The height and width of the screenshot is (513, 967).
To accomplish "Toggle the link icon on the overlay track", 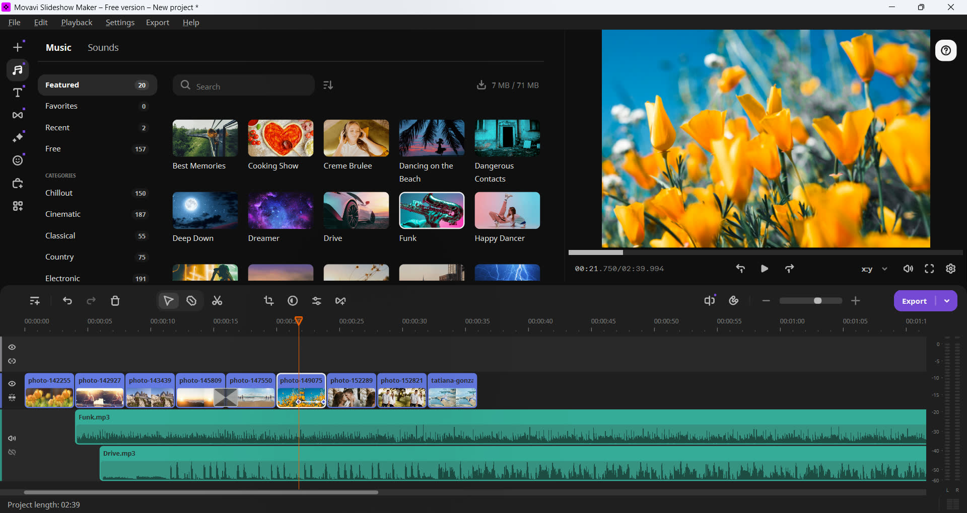I will coord(12,361).
